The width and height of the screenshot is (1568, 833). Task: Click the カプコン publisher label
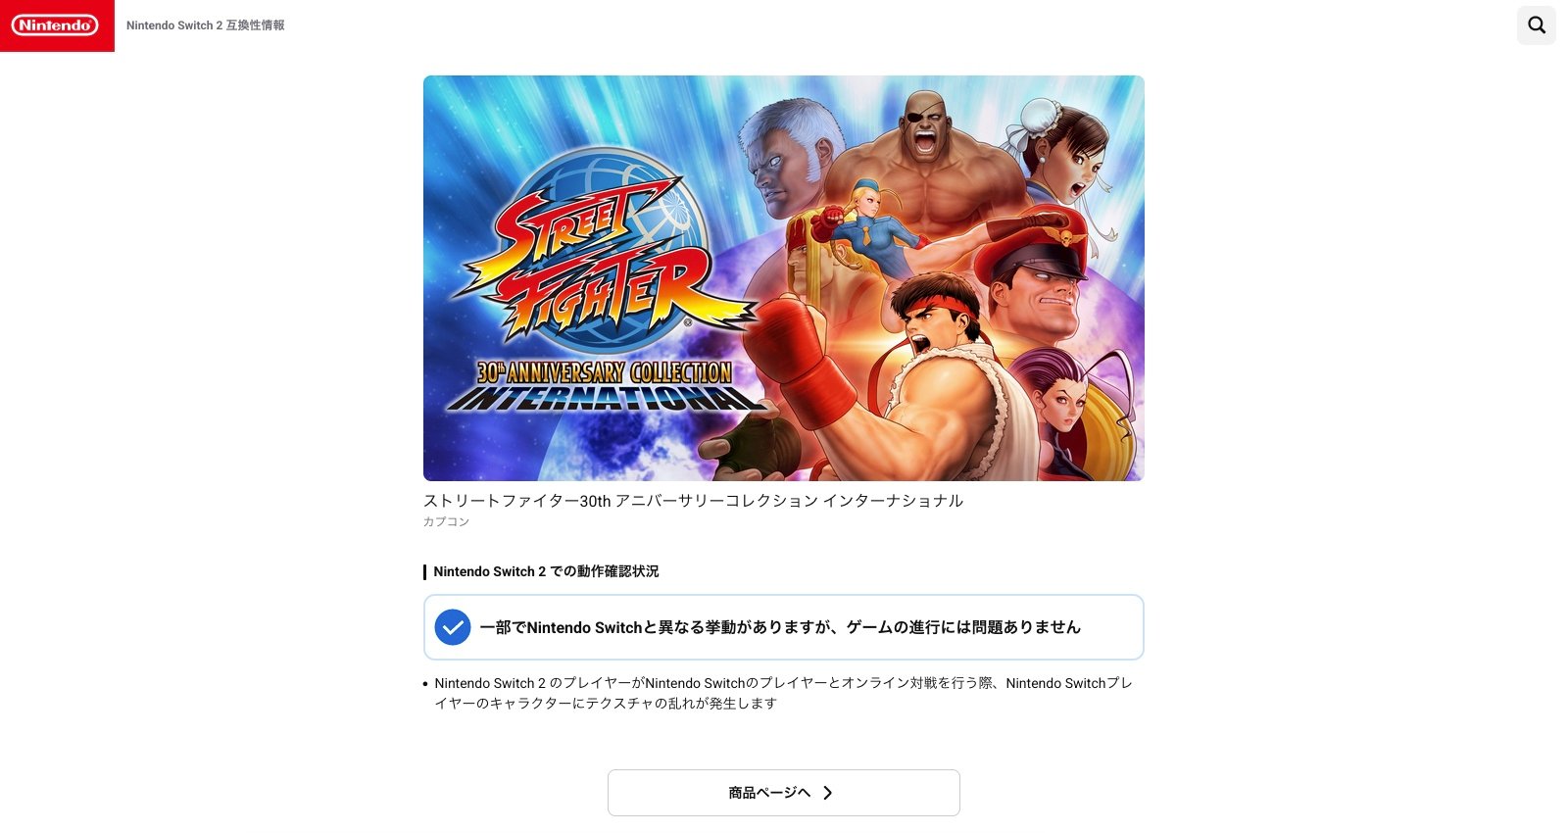tap(446, 521)
